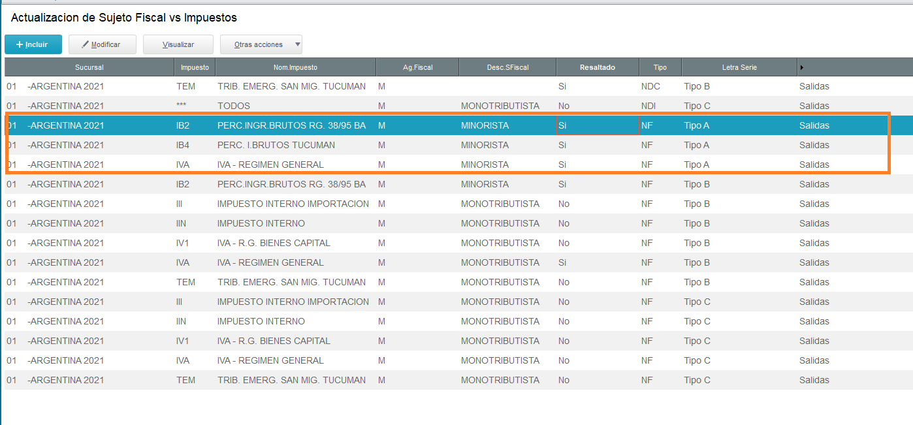
Task: Sort by the Nom.Impuesto column header
Action: click(x=295, y=67)
